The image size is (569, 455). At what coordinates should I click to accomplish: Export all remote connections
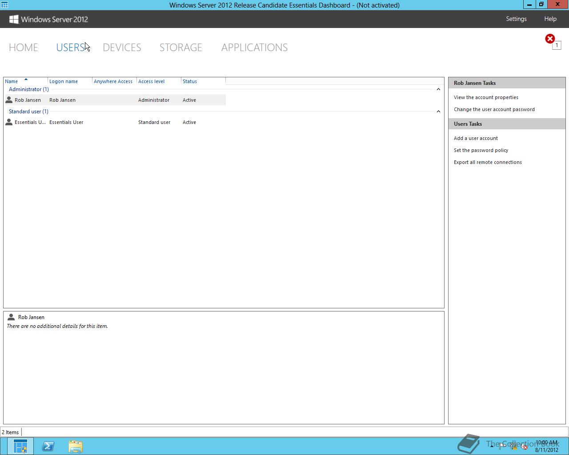(488, 162)
